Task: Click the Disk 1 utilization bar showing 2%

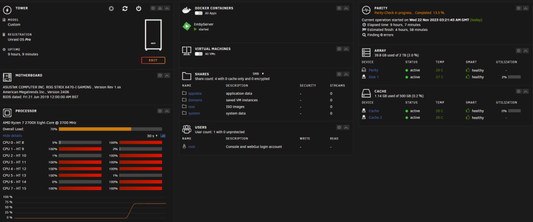Action: [514, 77]
